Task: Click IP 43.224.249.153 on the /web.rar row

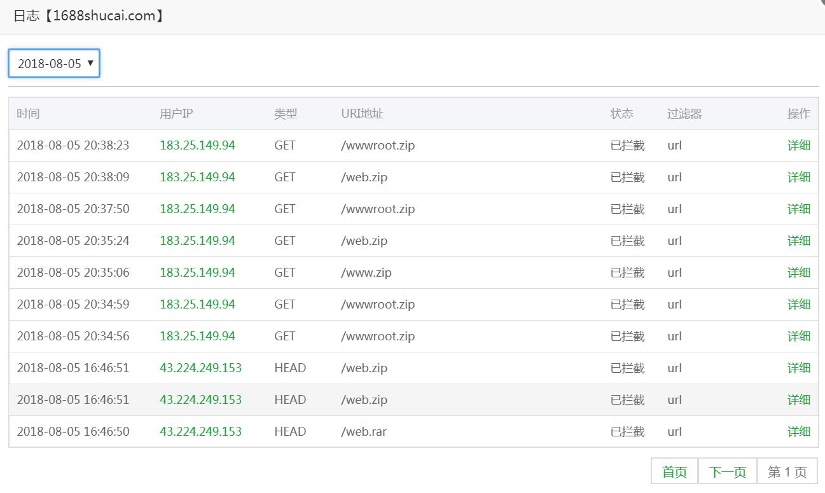Action: point(200,431)
